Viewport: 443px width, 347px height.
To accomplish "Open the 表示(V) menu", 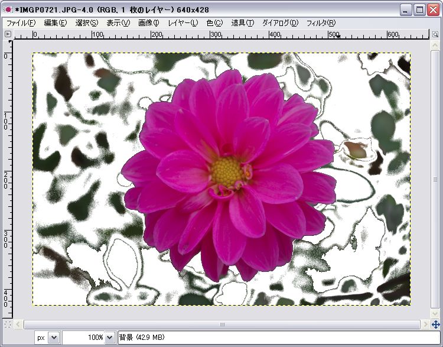I will (x=118, y=23).
